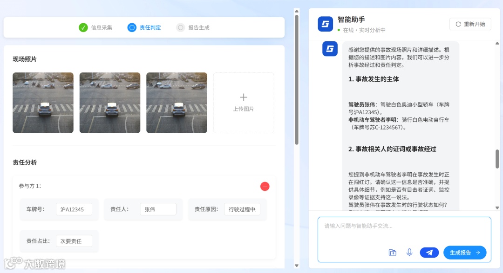Click the 重新开始 button
Image resolution: width=503 pixels, height=273 pixels.
[x=470, y=24]
